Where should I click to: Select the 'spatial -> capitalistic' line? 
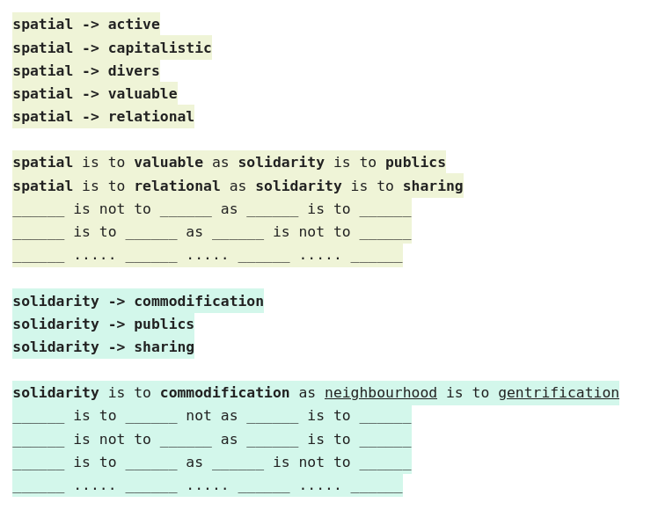(x=112, y=47)
